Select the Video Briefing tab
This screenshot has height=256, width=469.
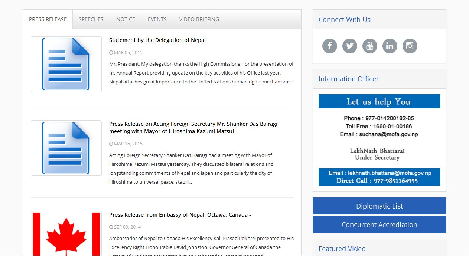pyautogui.click(x=199, y=19)
